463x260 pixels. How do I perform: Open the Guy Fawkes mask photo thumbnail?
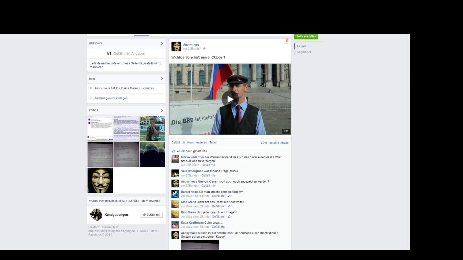pos(100,180)
